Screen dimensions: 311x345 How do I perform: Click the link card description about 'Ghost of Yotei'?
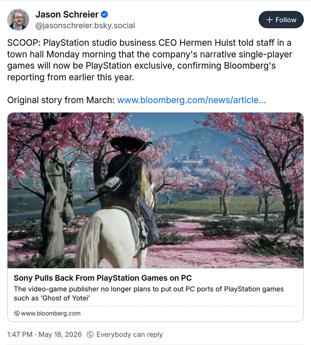[x=149, y=293]
